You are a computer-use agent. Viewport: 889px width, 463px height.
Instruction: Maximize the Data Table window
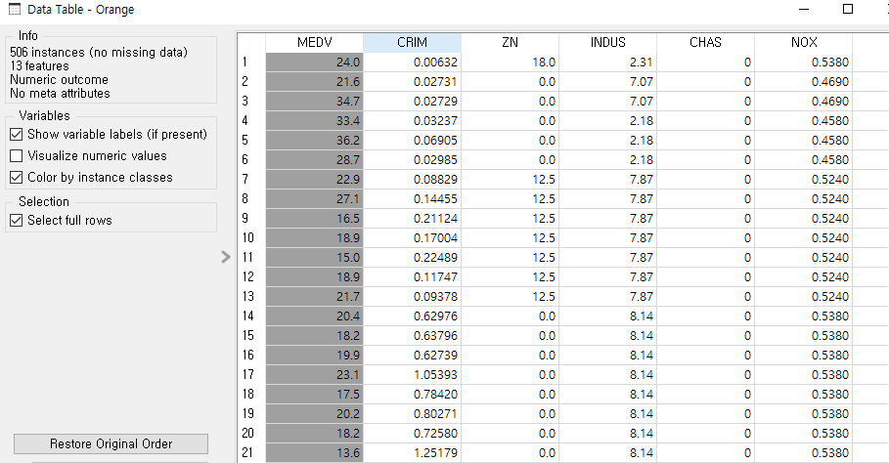tap(848, 10)
